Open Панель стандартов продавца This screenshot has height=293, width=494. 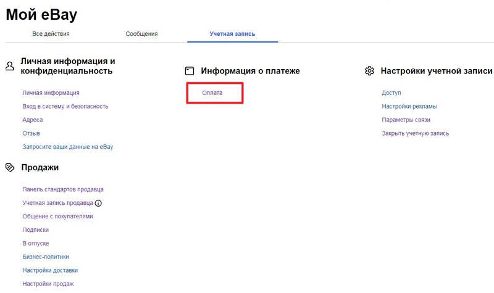tap(63, 189)
